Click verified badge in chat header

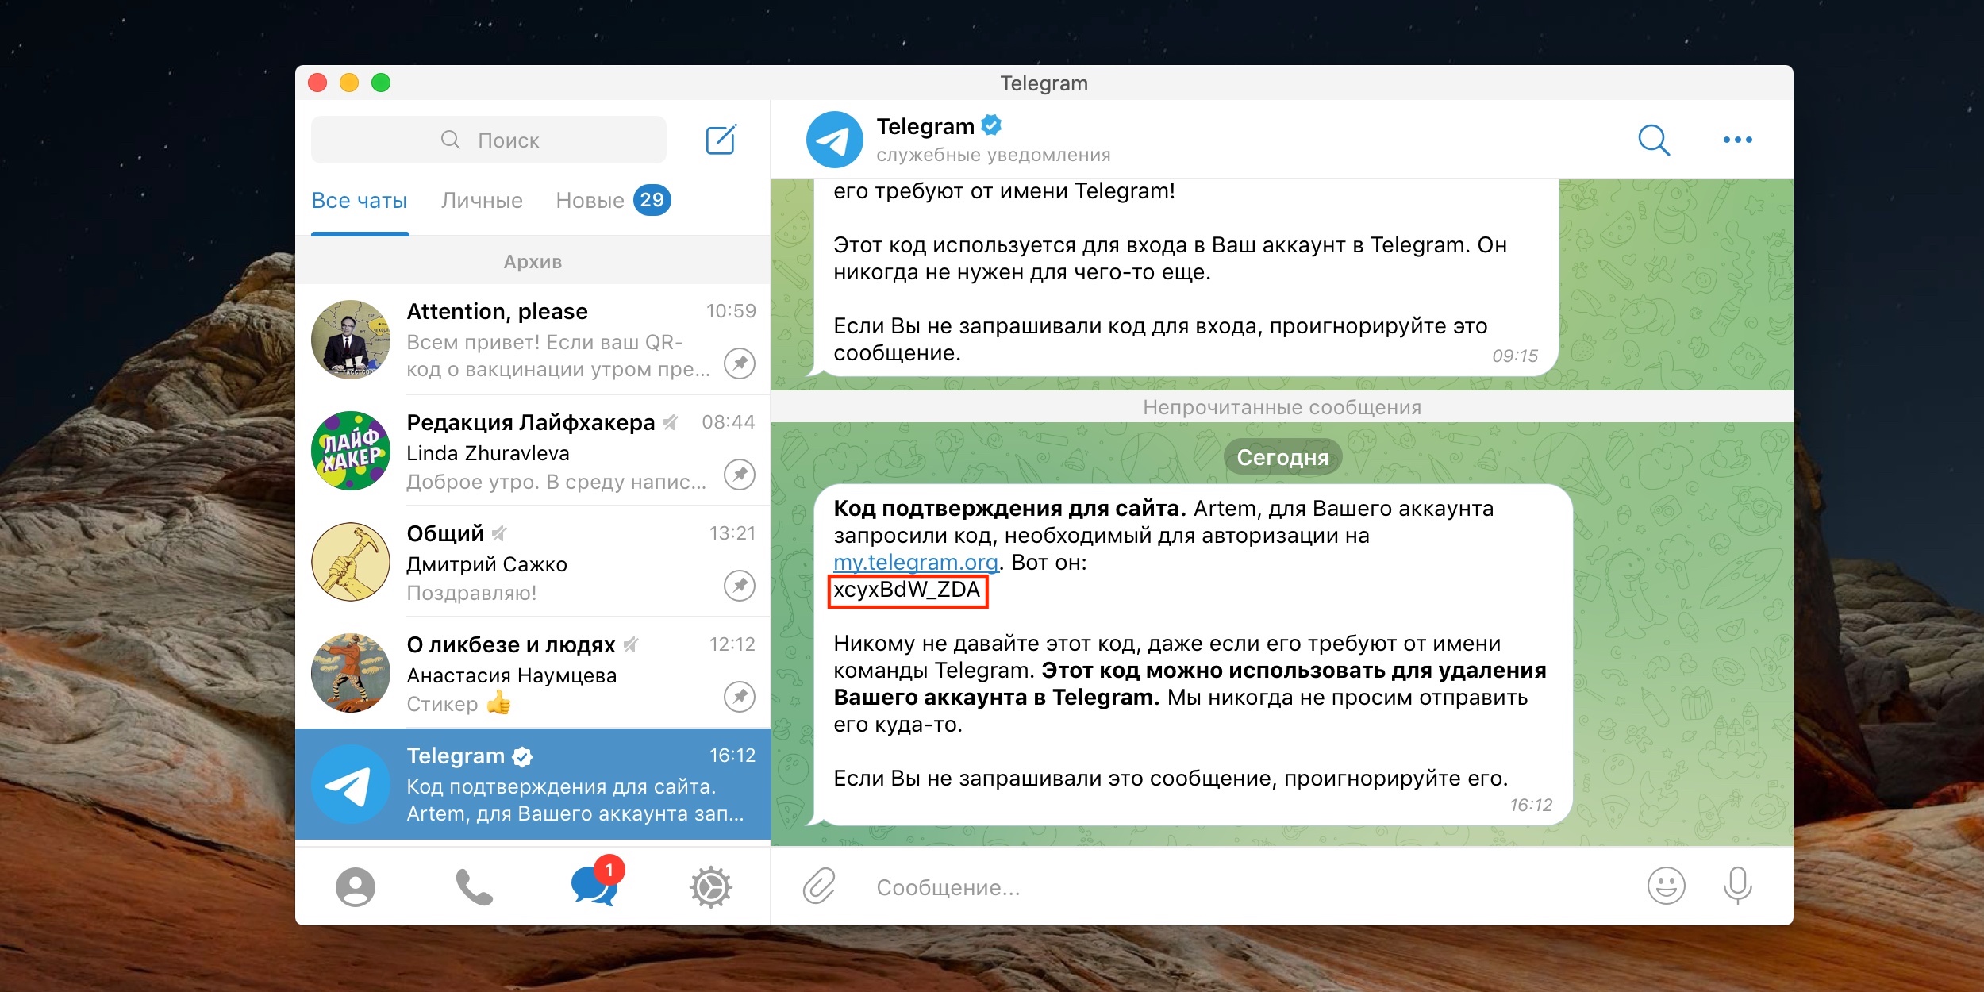click(x=991, y=125)
